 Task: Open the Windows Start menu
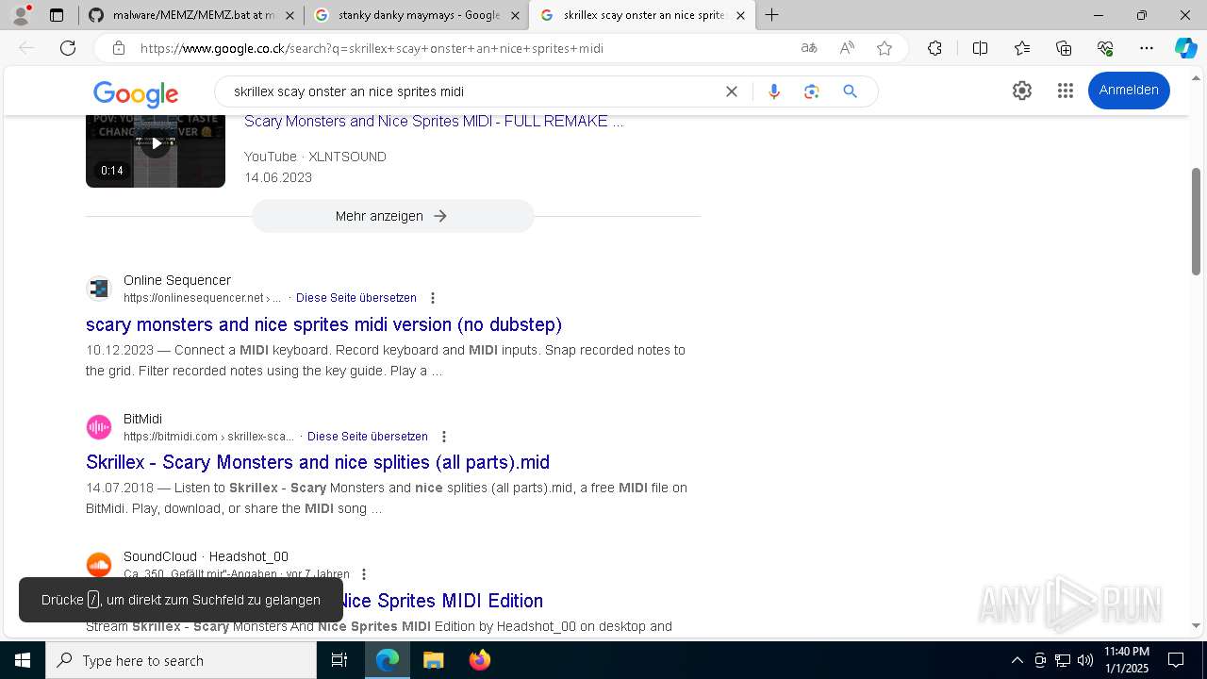coord(23,660)
